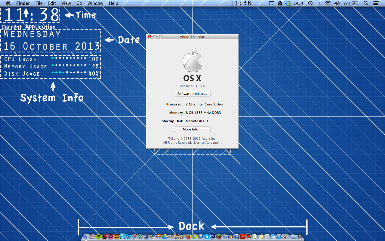Open the Go menu
Image resolution: width=385 pixels, height=241 pixels.
[x=79, y=3]
